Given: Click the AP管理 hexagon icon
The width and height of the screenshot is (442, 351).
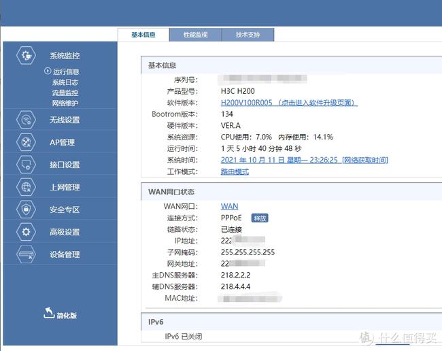Looking at the screenshot, I should point(27,142).
